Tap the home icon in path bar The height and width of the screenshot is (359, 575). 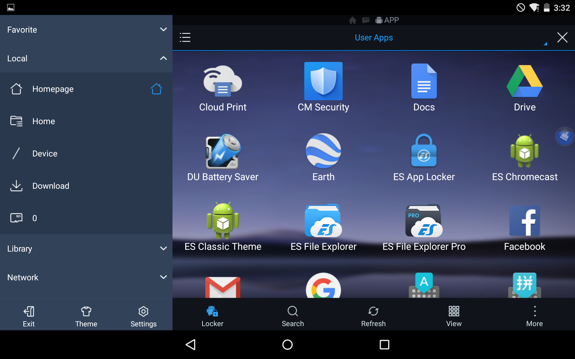352,20
